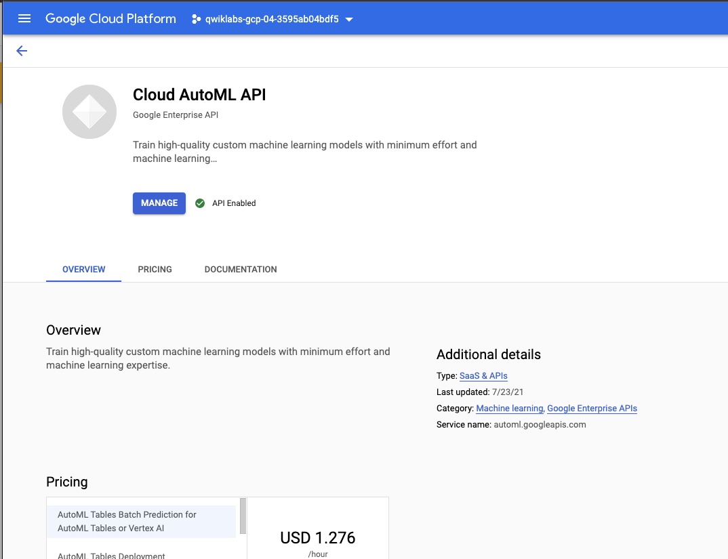Click the pricing list scrollbar thumb
Image resolution: width=728 pixels, height=559 pixels.
pyautogui.click(x=243, y=516)
